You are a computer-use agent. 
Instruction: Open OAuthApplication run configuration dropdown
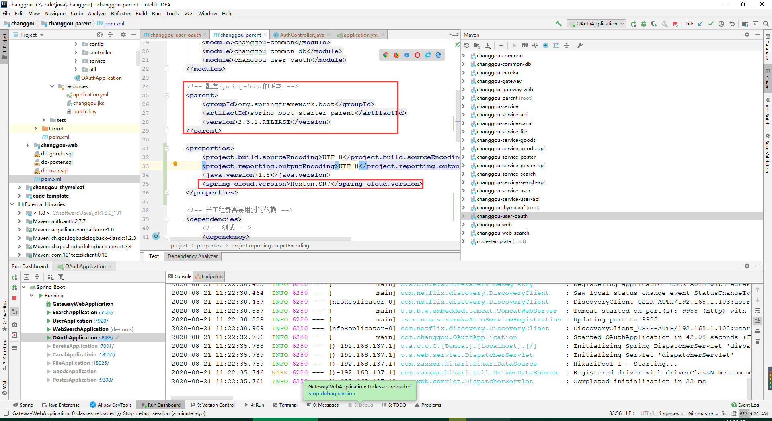[596, 24]
